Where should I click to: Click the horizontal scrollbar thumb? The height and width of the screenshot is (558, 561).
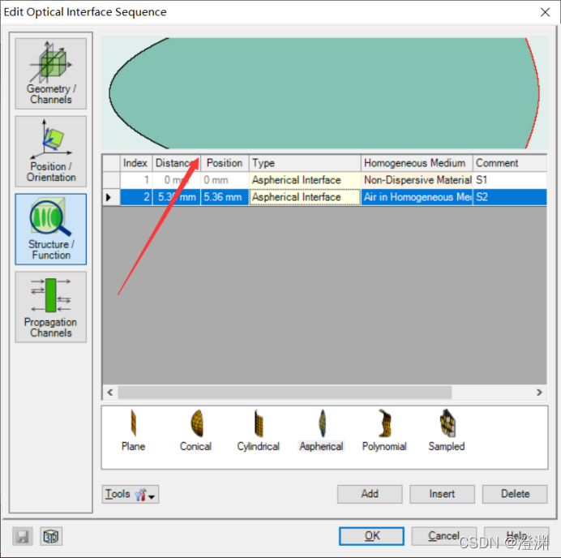(x=285, y=393)
